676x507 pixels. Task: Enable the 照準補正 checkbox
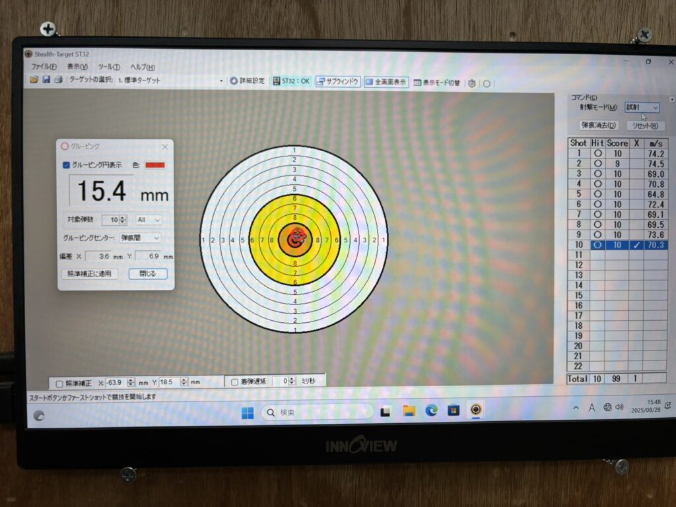pos(59,383)
